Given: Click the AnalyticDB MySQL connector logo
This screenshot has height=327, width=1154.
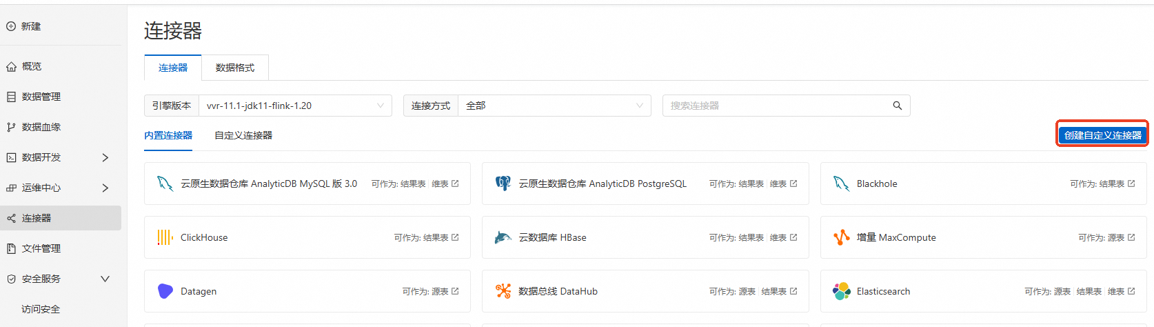Looking at the screenshot, I should point(165,184).
